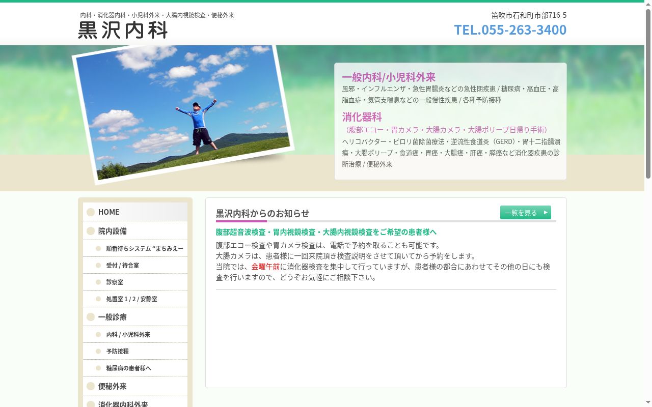Image resolution: width=652 pixels, height=407 pixels.
Task: Open 院内設備 in the sidebar
Action: (x=135, y=230)
